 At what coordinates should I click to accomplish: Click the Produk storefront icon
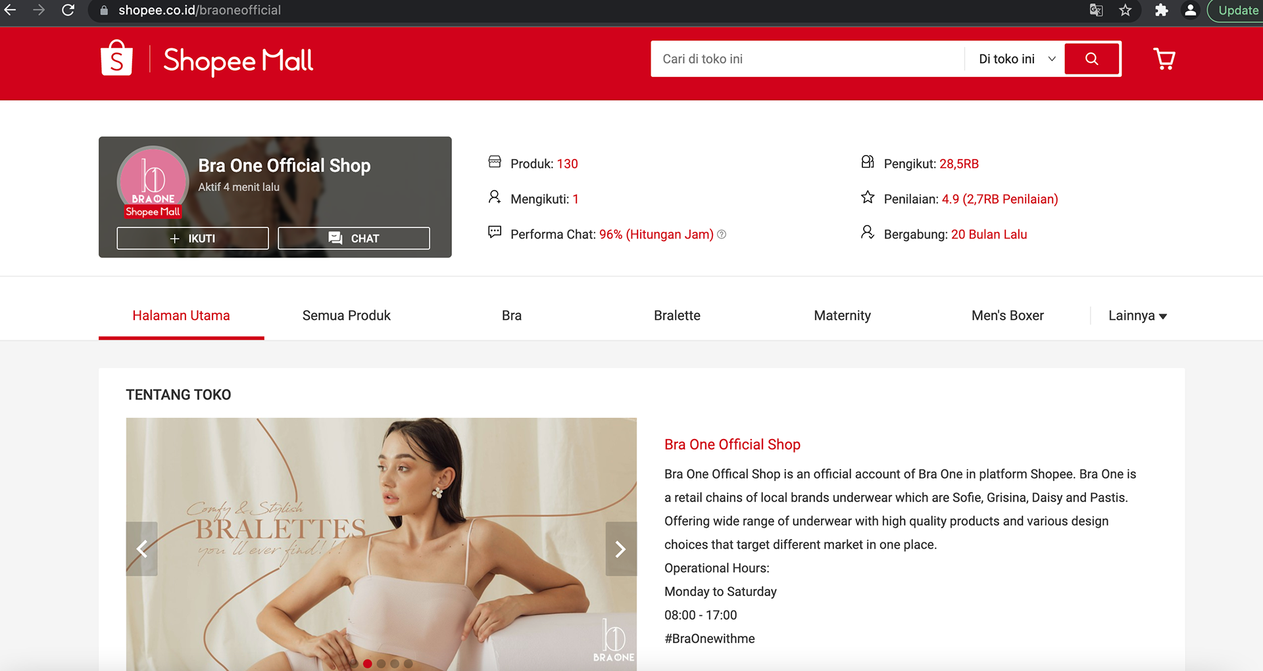point(495,162)
